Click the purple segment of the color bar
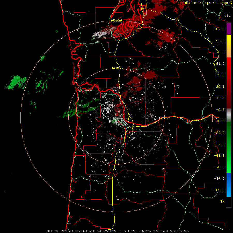Image resolution: width=233 pixels, height=233 pixels. coord(229,29)
